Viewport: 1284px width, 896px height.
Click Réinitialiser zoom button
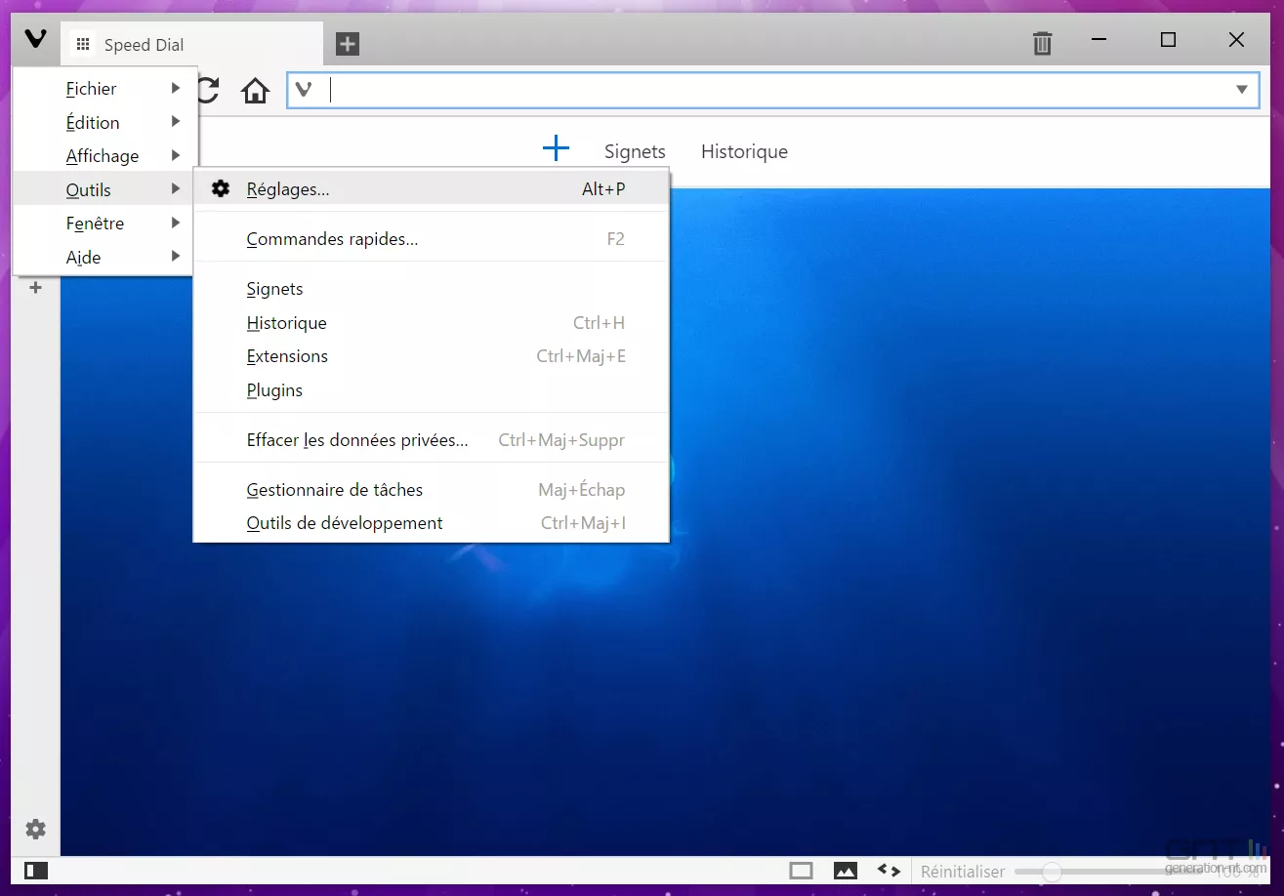pyautogui.click(x=963, y=872)
